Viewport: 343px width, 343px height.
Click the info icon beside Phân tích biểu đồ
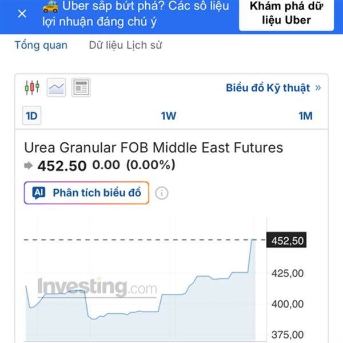click(x=162, y=193)
